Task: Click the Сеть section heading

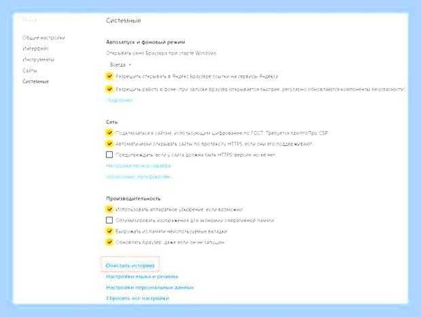Action: coord(111,122)
